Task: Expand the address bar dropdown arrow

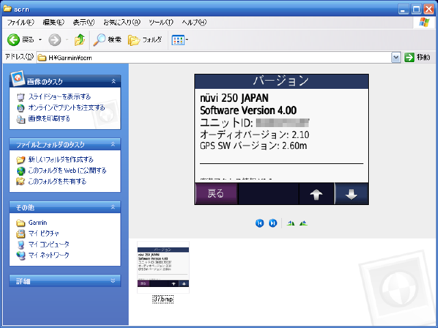Action: click(396, 57)
